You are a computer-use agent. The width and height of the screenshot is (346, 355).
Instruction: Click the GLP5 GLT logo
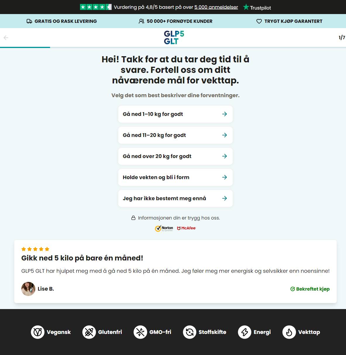point(174,37)
